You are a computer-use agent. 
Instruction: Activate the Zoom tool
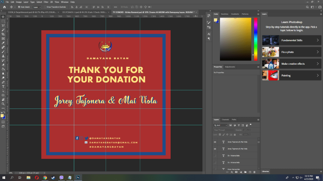coord(3,104)
